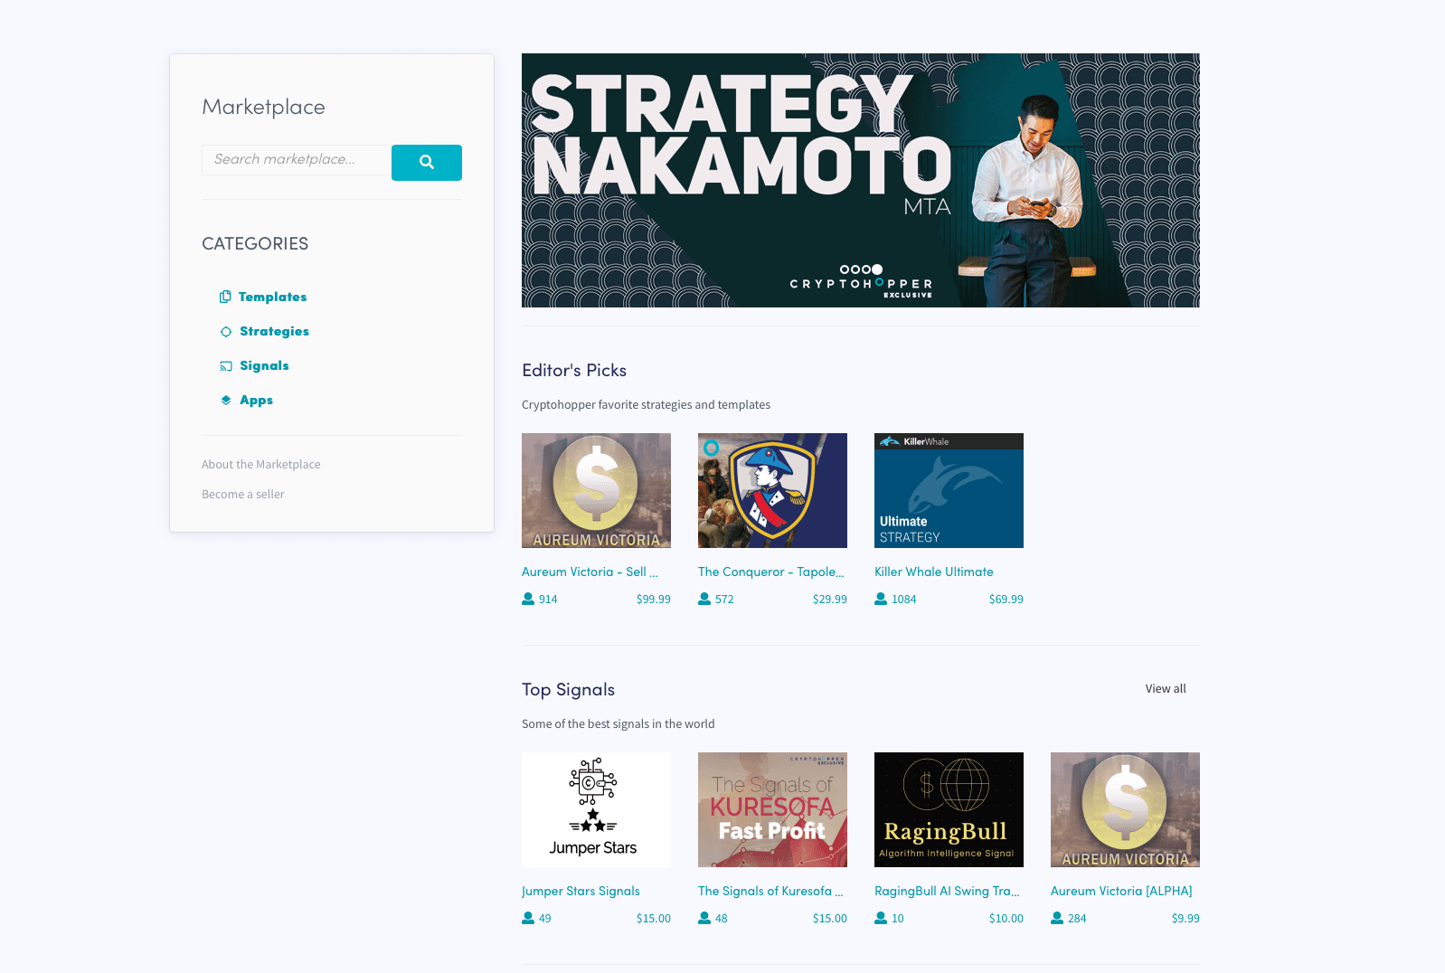Viewport: 1445px width, 973px height.
Task: Open the Strategies category
Action: click(274, 332)
